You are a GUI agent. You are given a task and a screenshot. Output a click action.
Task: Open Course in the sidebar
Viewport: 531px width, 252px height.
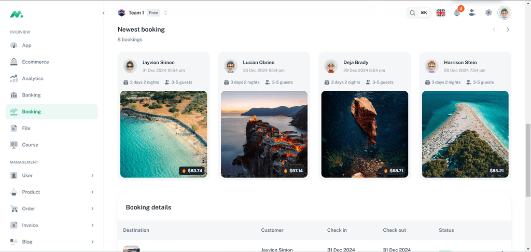51,145
